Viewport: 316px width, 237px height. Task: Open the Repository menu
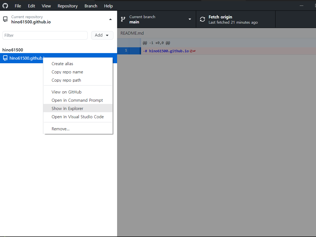pyautogui.click(x=67, y=6)
